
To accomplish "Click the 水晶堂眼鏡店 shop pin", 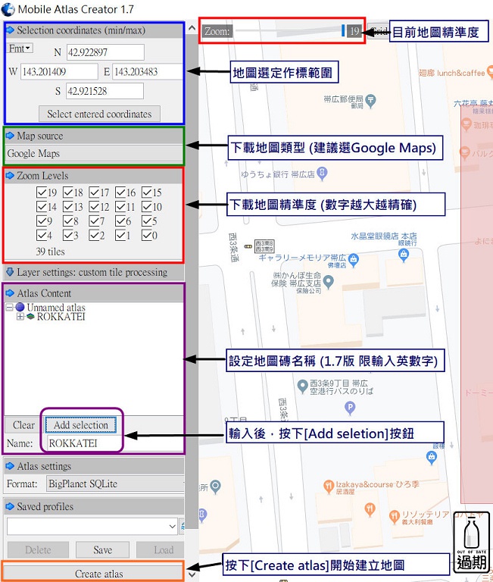I will click(404, 255).
